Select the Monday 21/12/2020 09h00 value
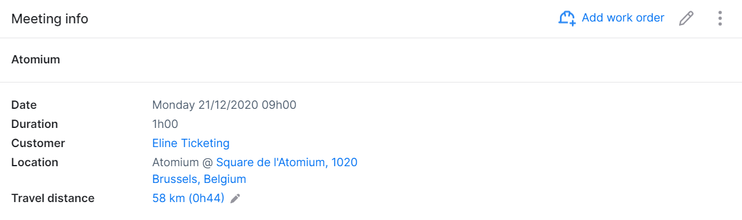 coord(225,105)
